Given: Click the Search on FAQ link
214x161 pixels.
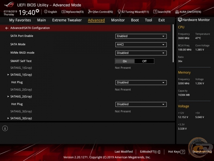Looking at the screenshot, I should pyautogui.click(x=202, y=152).
